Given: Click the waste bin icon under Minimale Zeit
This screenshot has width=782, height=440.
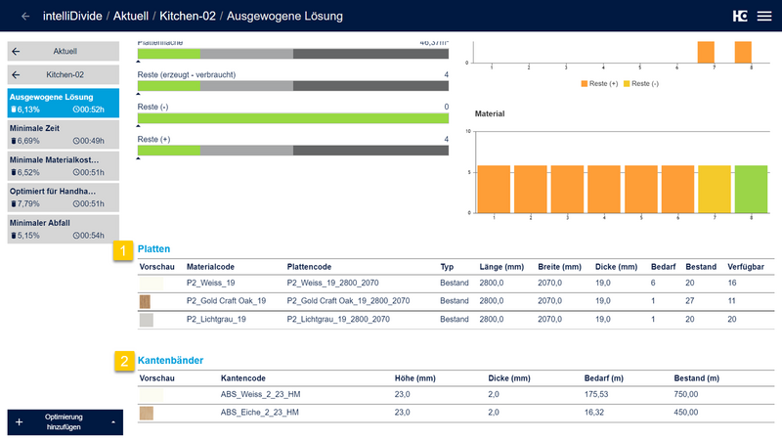Looking at the screenshot, I should pyautogui.click(x=13, y=142).
